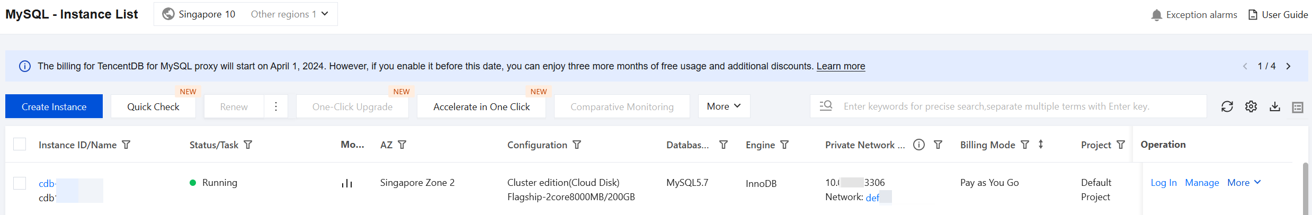The image size is (1312, 215).
Task: Expand the Other regions dropdown
Action: pyautogui.click(x=290, y=14)
